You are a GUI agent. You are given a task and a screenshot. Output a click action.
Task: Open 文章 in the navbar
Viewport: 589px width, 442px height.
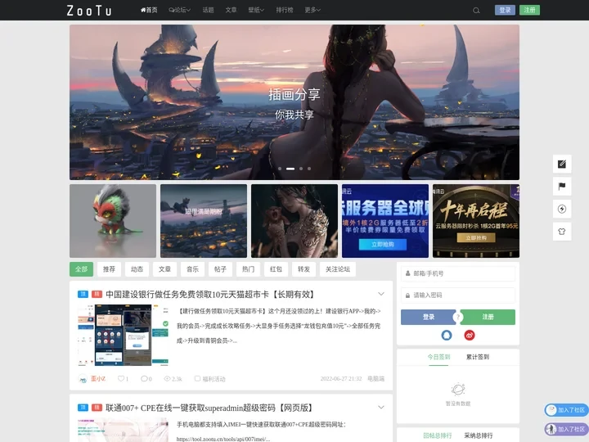[231, 10]
